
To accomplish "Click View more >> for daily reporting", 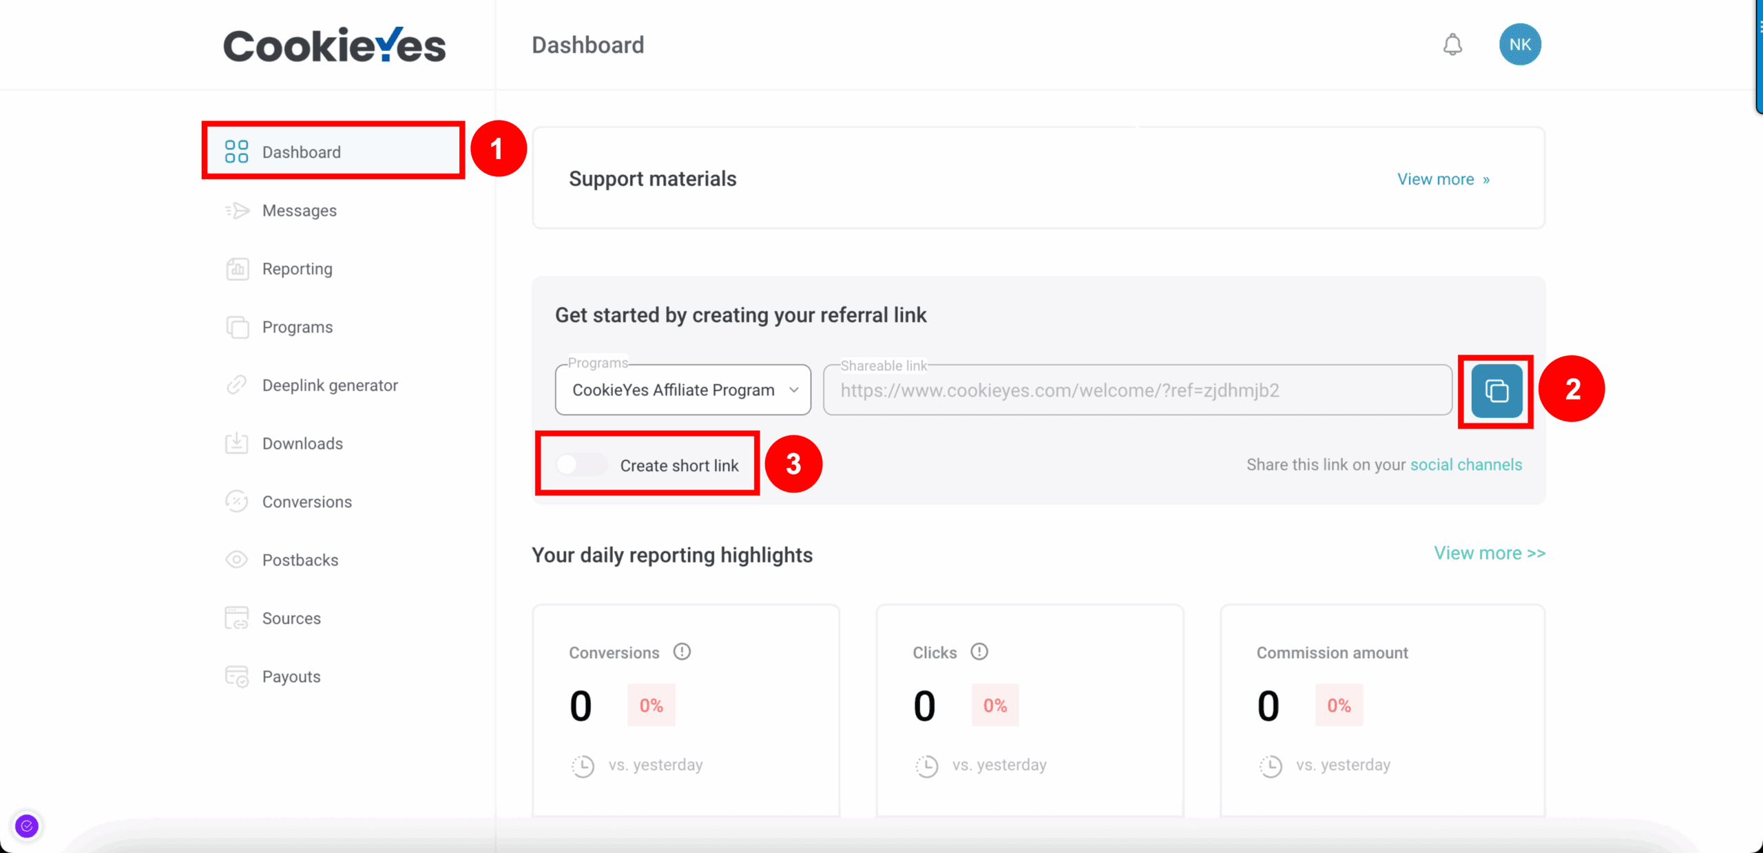I will click(1490, 553).
